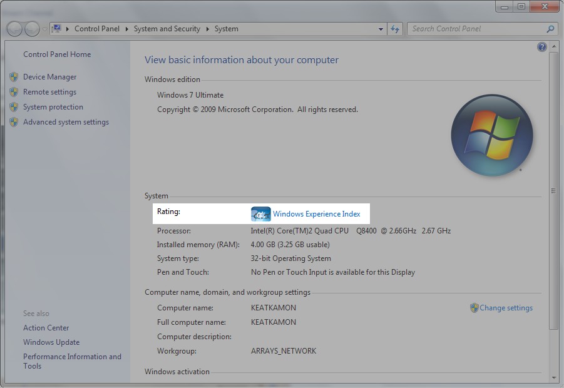This screenshot has width=564, height=388.
Task: Close the System window
Action: (x=545, y=7)
